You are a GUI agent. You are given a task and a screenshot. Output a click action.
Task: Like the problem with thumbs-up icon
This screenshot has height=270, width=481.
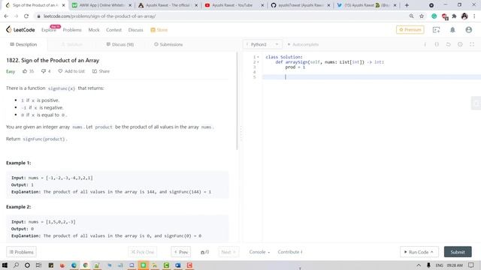tap(25, 71)
